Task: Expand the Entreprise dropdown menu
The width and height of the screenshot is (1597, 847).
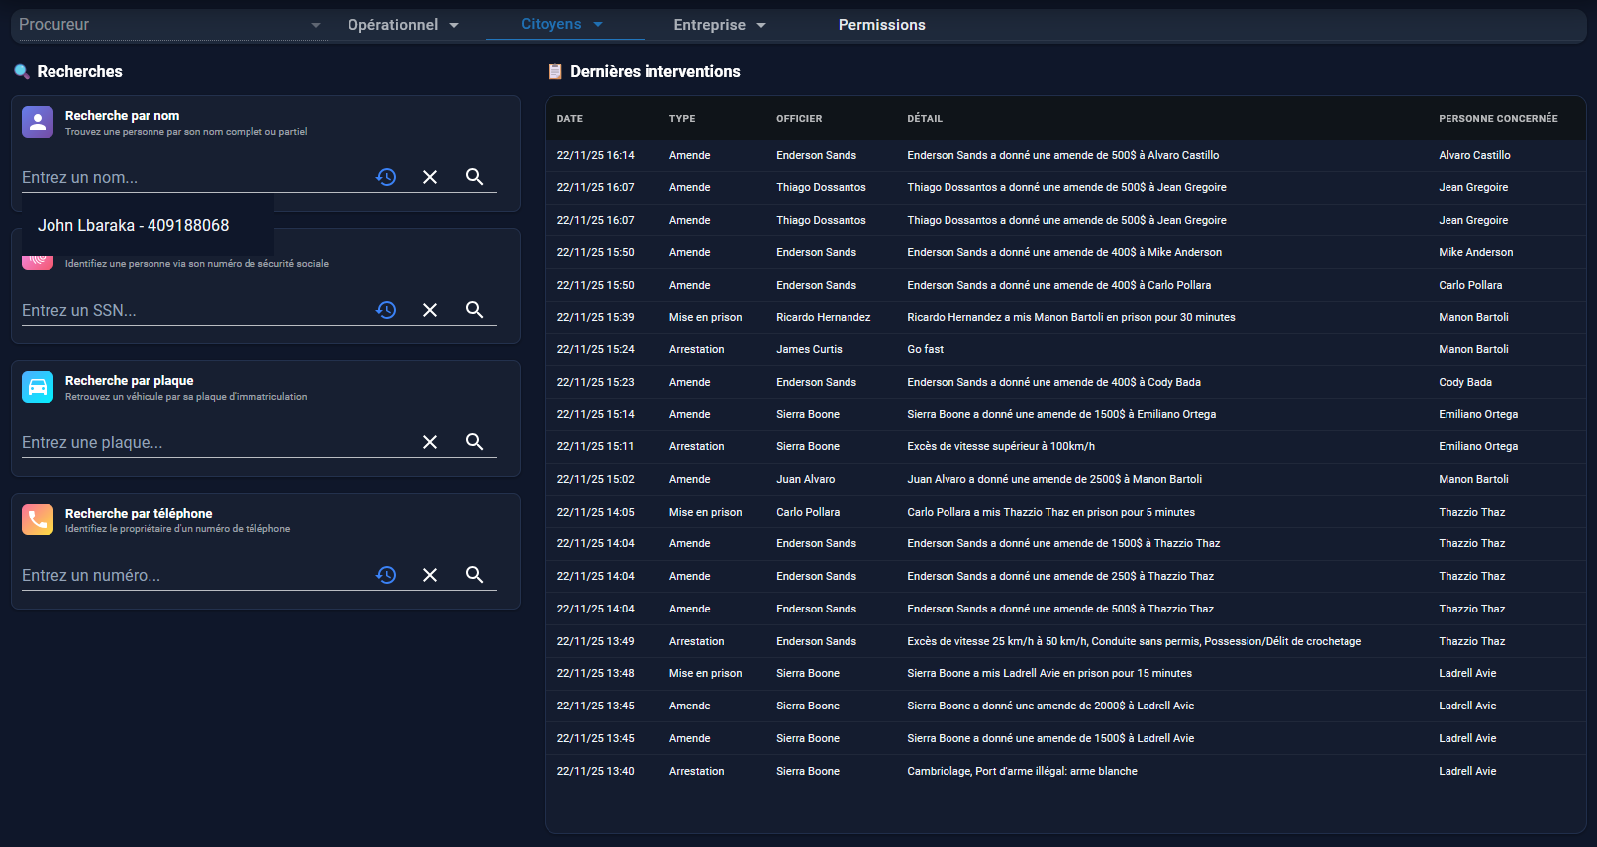Action: pos(720,25)
